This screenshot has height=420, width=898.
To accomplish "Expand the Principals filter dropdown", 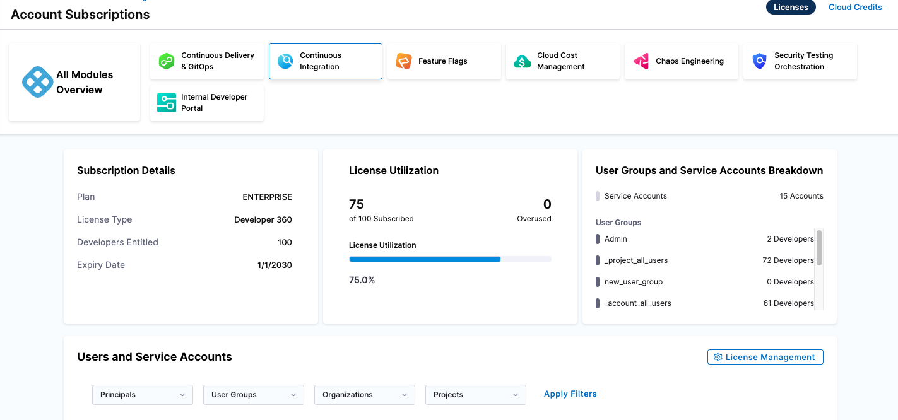I will coord(143,395).
